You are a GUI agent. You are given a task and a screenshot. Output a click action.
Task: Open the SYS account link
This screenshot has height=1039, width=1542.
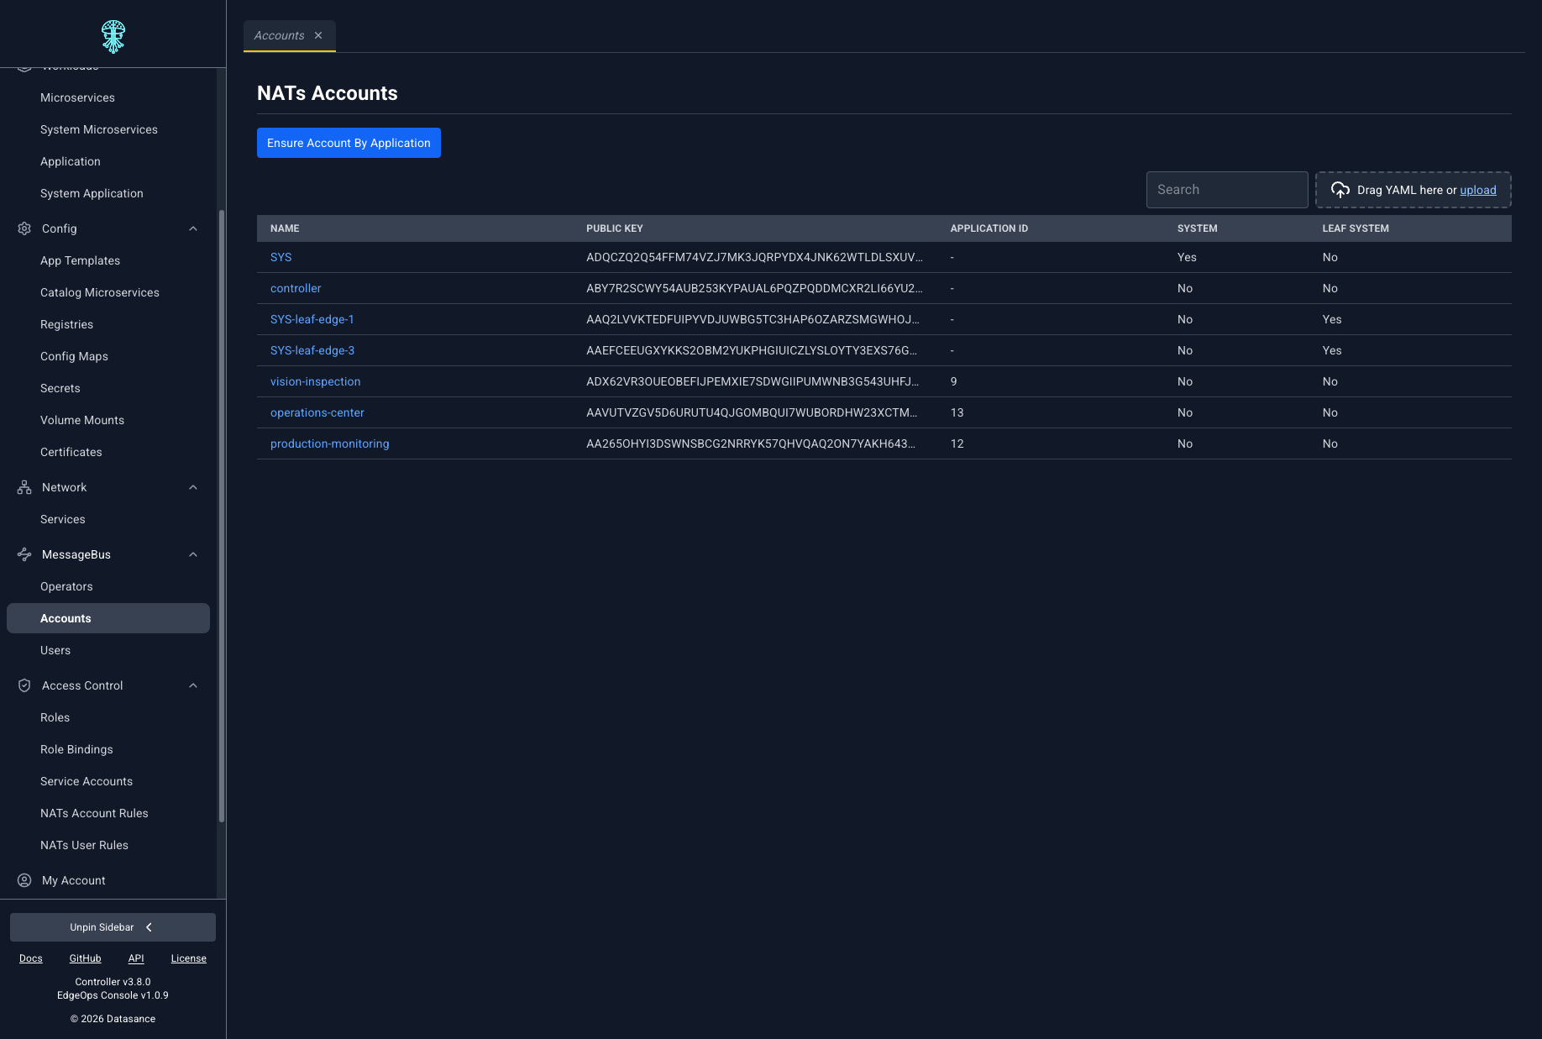click(281, 257)
